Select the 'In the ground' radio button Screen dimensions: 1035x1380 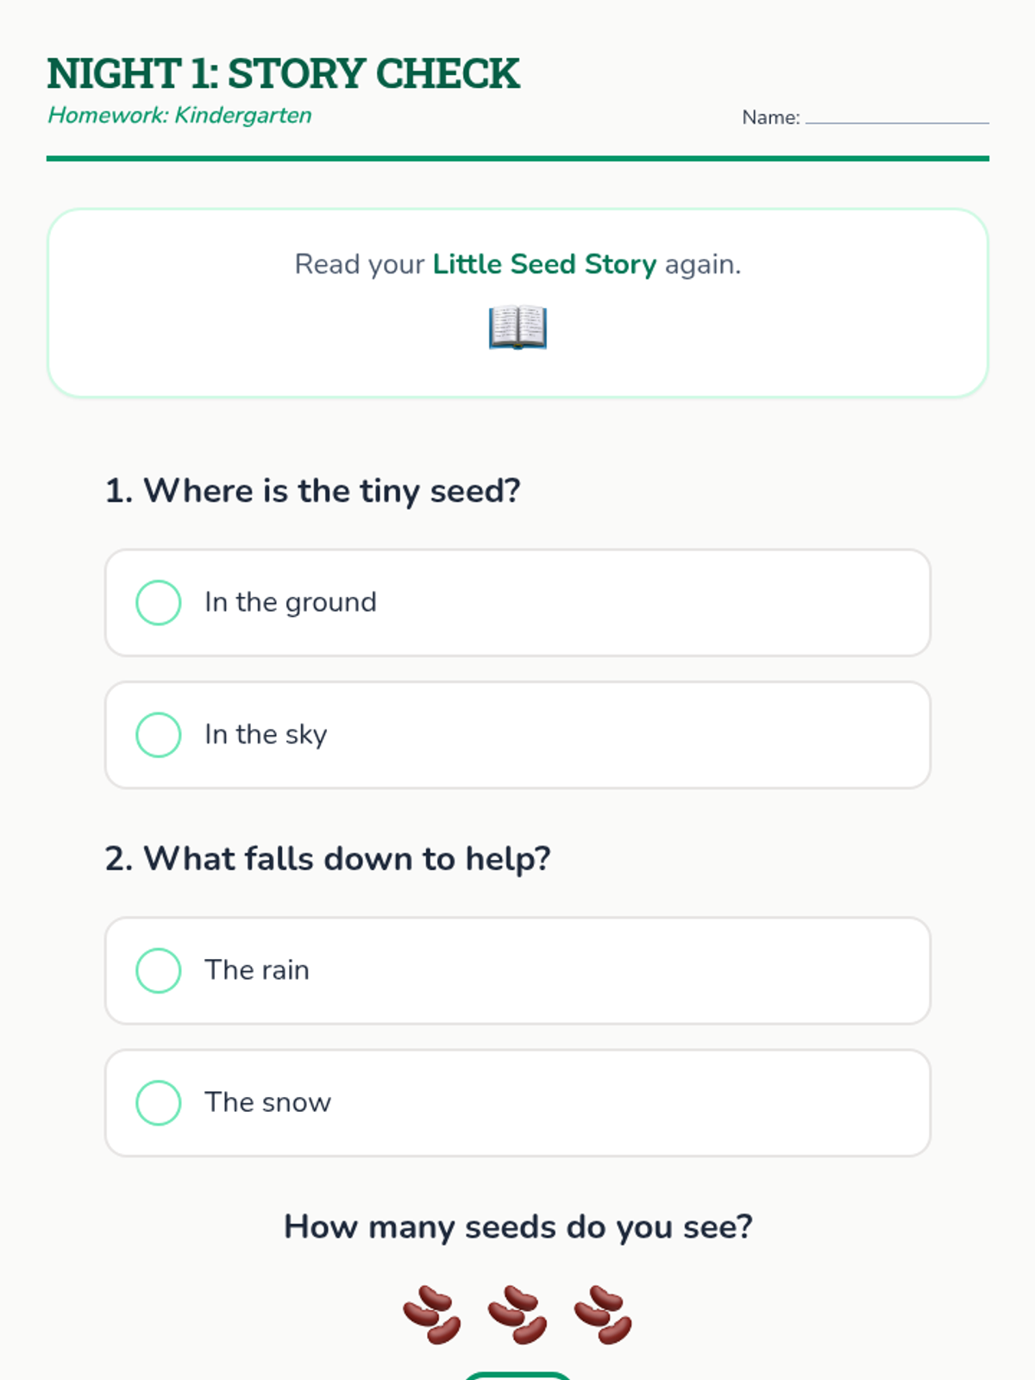pos(159,602)
